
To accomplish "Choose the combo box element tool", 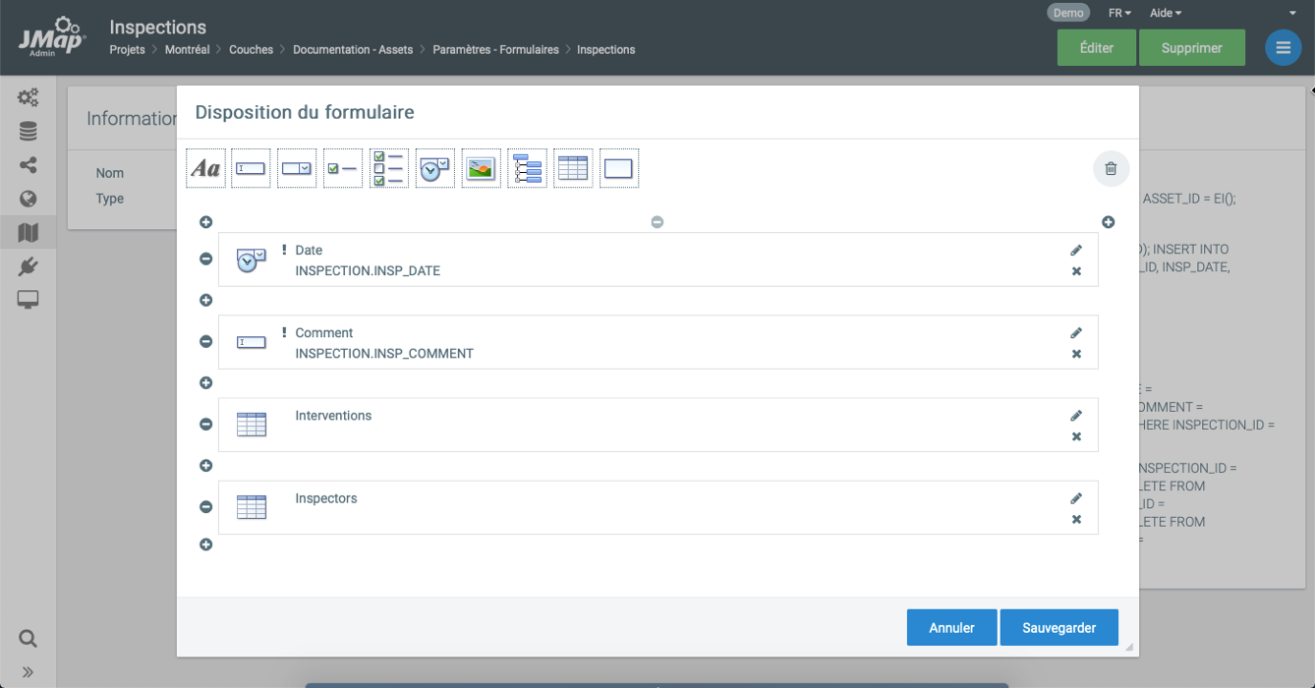I will coord(297,169).
